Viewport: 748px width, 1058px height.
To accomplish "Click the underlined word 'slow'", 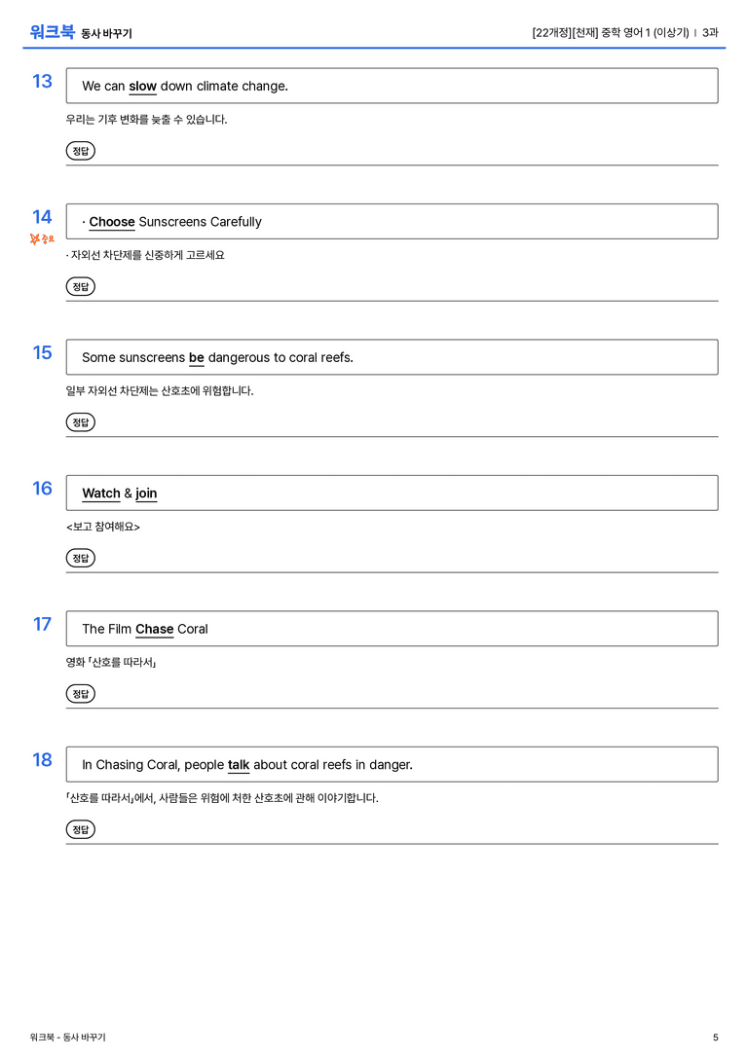I will (x=142, y=87).
